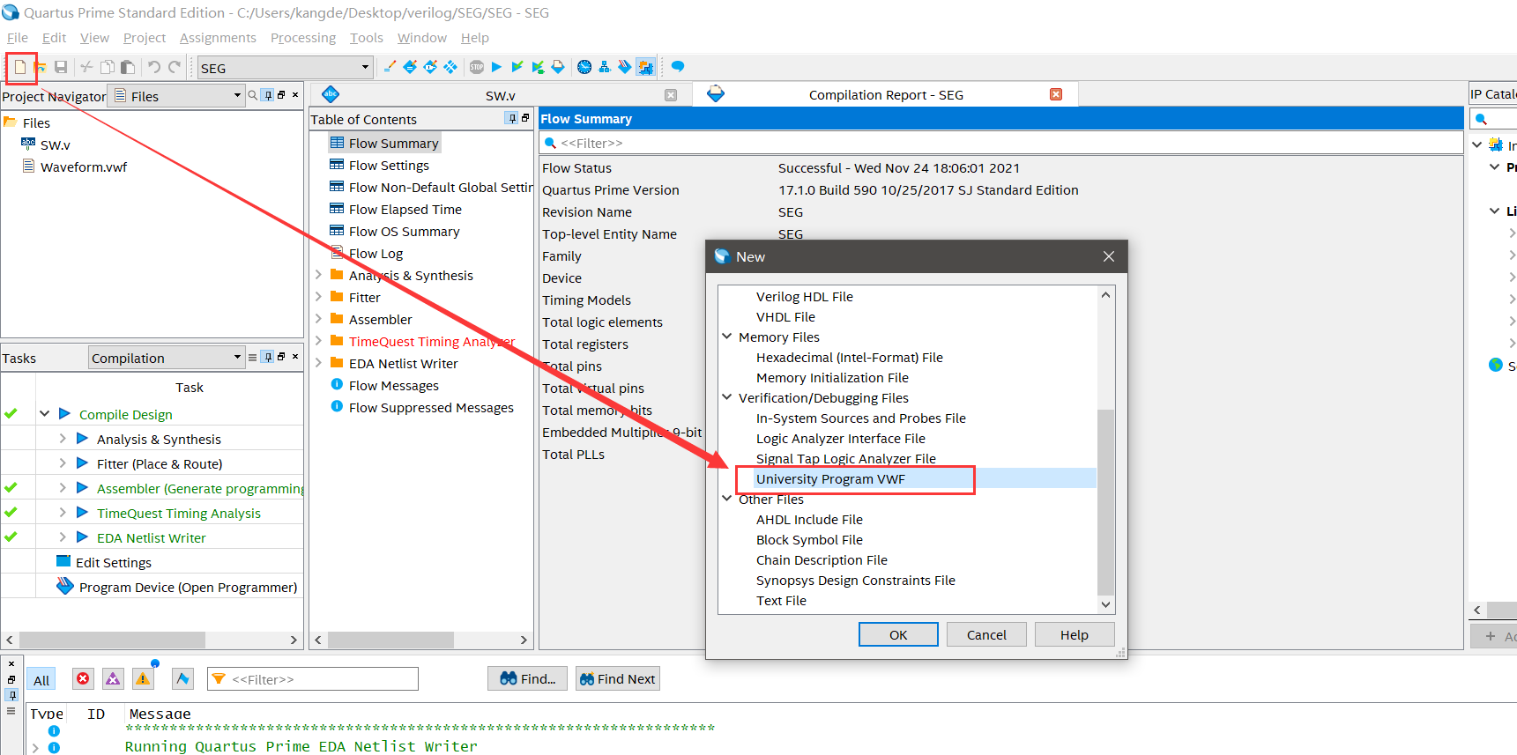Image resolution: width=1517 pixels, height=755 pixels.
Task: Click Help in the New dialog
Action: [x=1074, y=634]
